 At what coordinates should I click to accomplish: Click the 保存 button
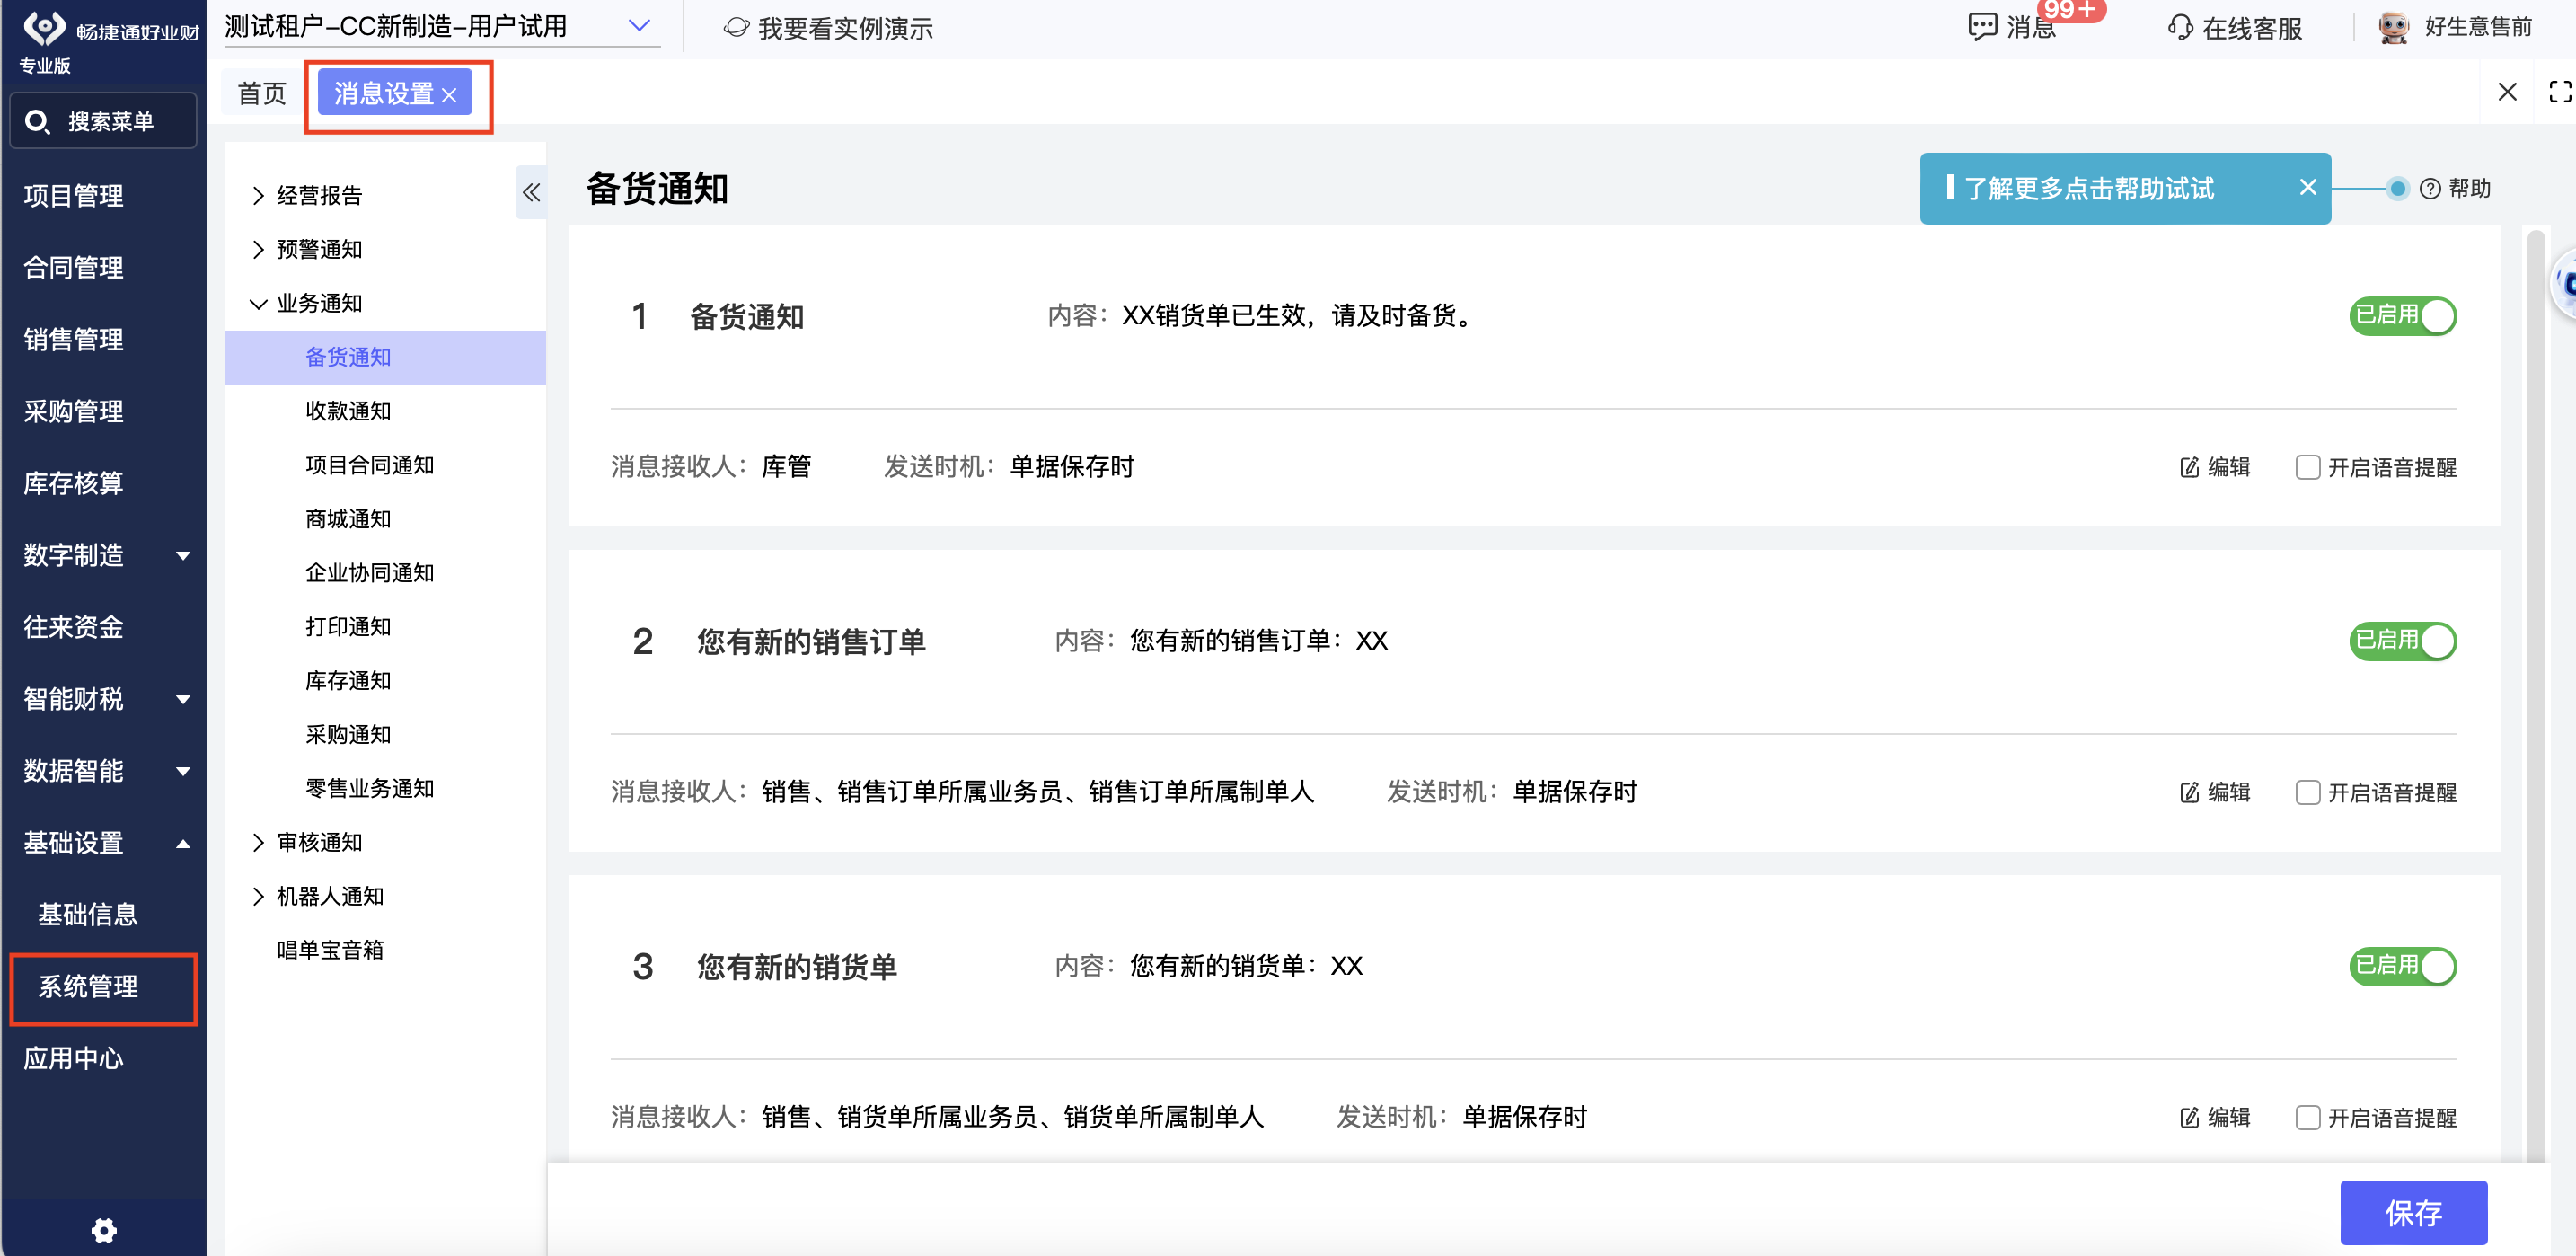(2413, 1212)
